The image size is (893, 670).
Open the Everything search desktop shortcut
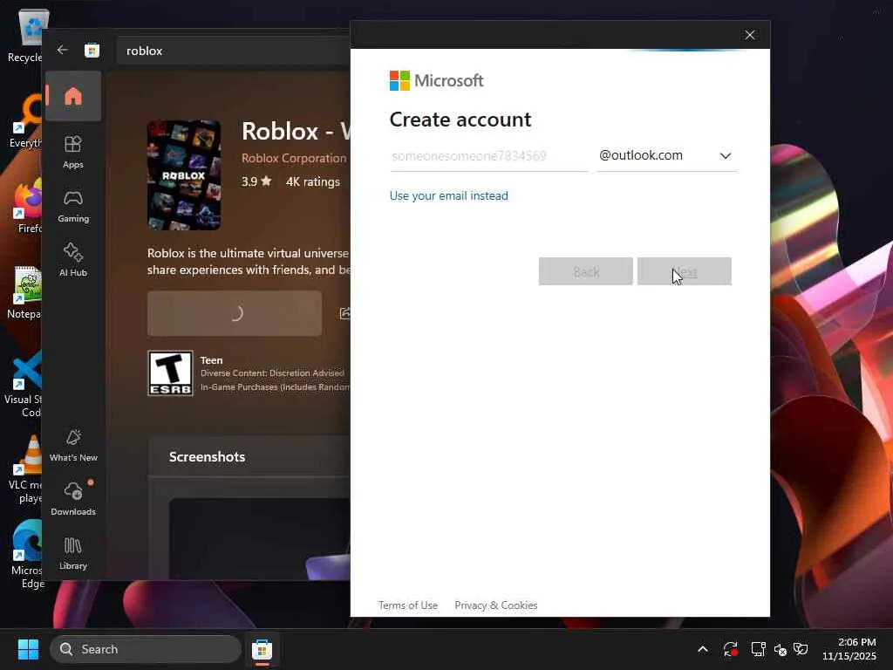tap(26, 120)
